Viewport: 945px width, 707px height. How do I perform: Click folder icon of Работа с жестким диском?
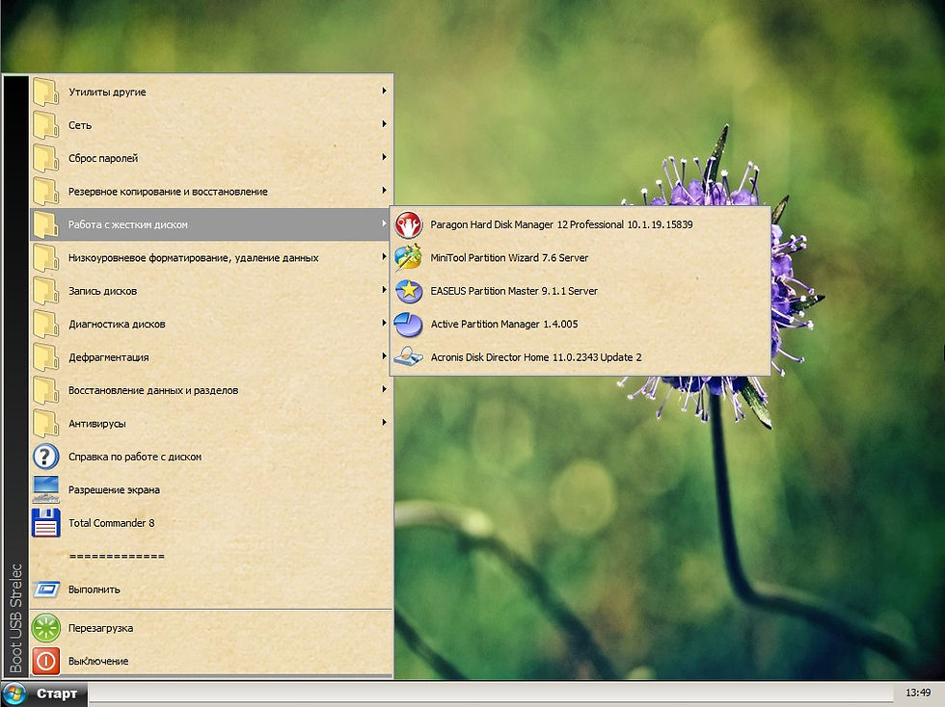46,224
